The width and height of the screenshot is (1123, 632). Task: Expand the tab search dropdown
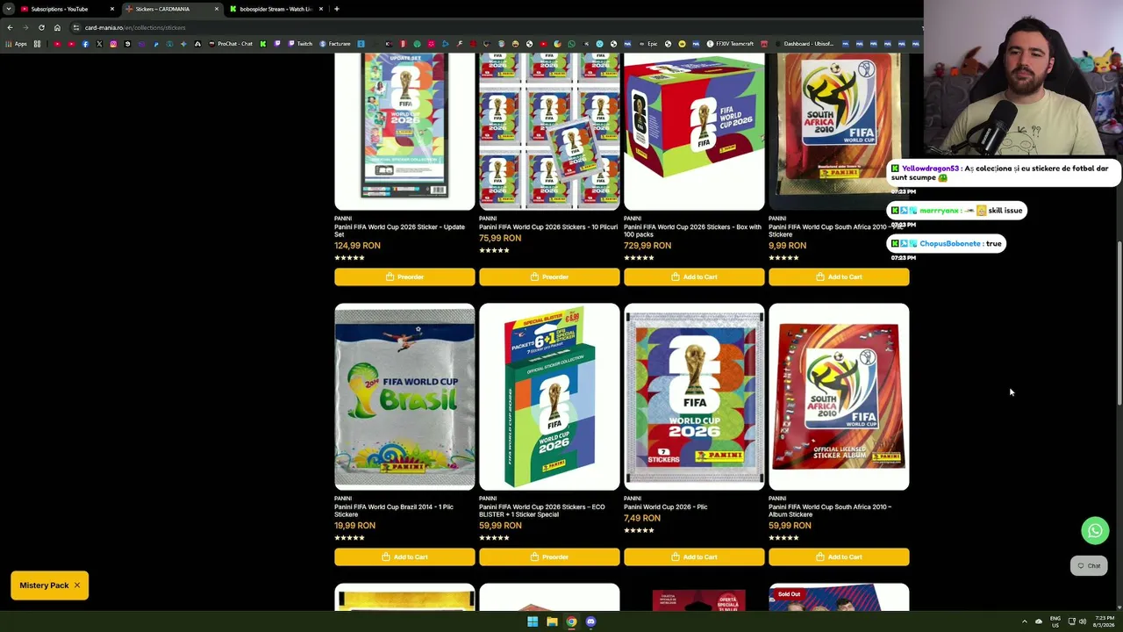[x=8, y=9]
